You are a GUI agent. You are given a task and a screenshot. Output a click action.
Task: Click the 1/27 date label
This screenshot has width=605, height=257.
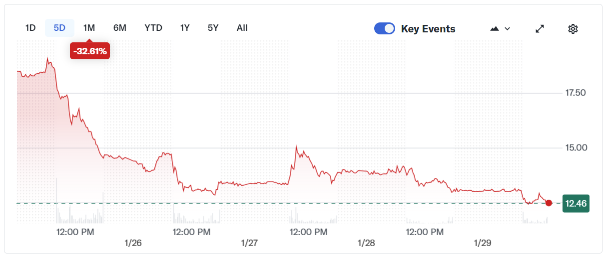tap(249, 243)
